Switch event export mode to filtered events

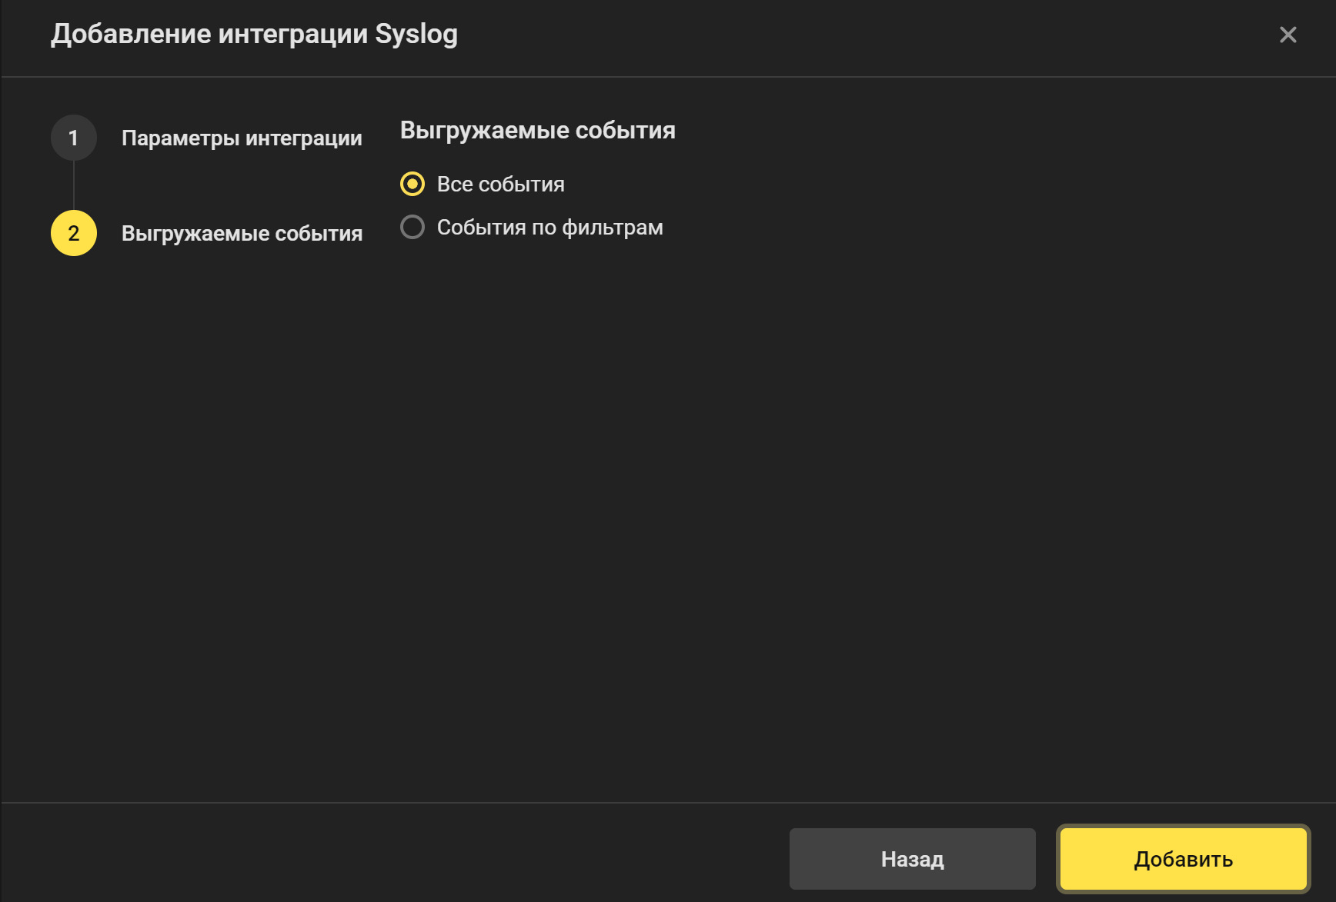click(x=413, y=227)
